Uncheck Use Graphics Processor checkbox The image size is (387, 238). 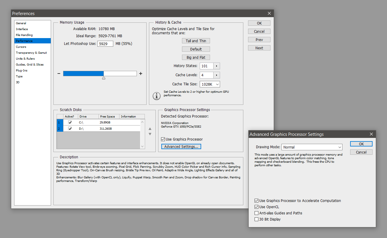pos(163,139)
